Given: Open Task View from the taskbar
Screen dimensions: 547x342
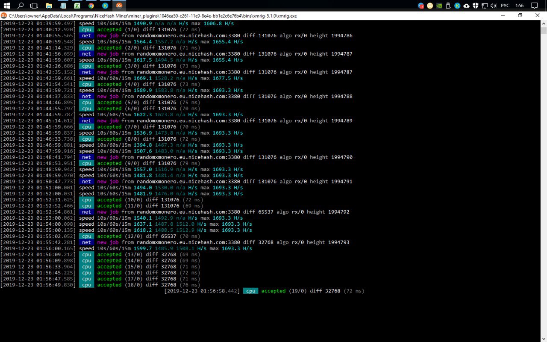Looking at the screenshot, I should pos(35,6).
